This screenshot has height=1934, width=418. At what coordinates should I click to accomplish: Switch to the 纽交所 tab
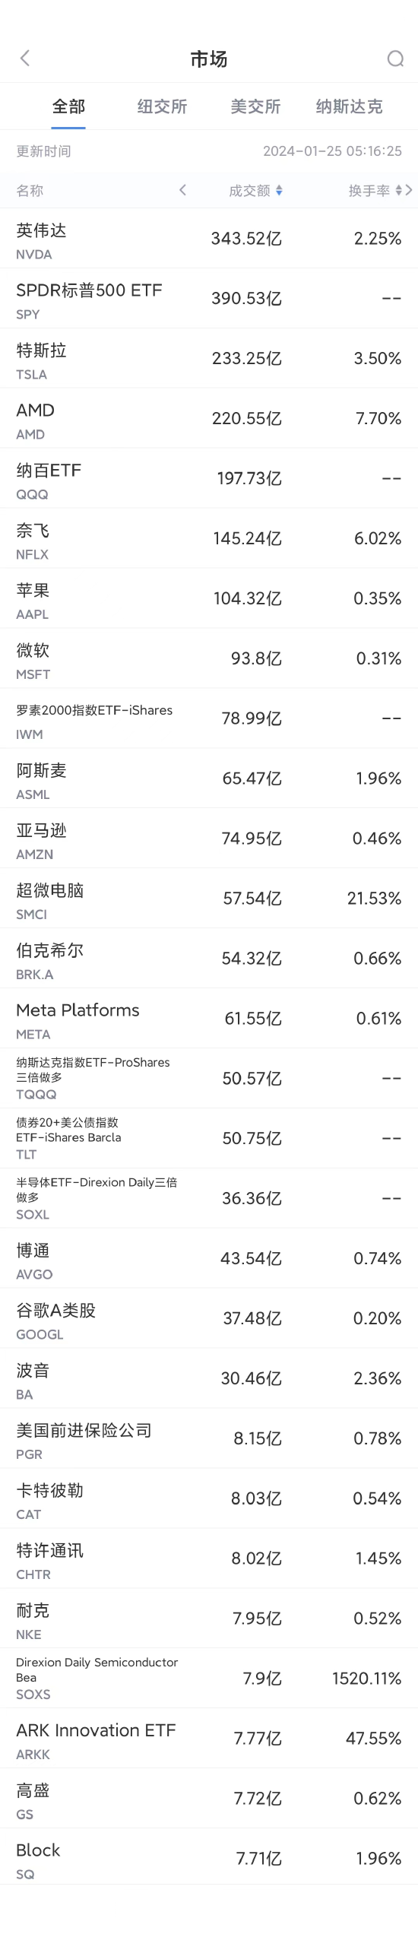pyautogui.click(x=162, y=106)
